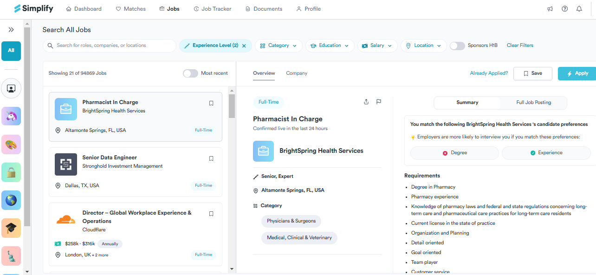This screenshot has width=596, height=275.
Task: Click the job list scrollbar thumb
Action: click(232, 106)
